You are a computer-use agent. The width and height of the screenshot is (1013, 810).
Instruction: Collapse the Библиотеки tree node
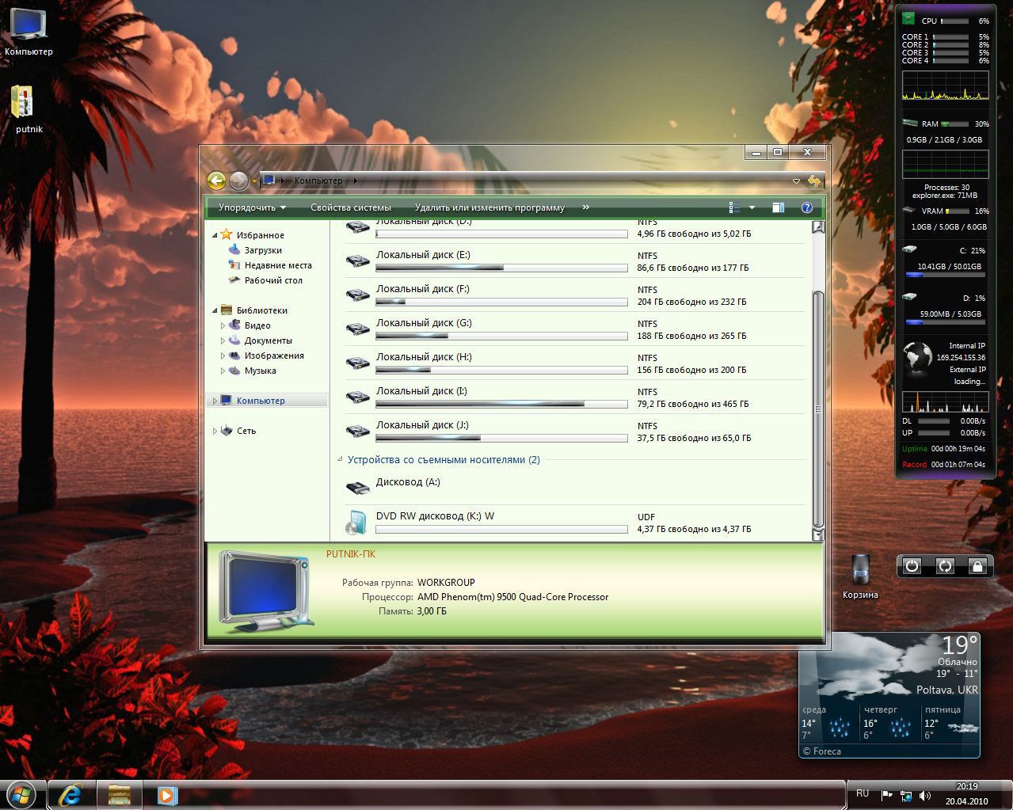[215, 310]
